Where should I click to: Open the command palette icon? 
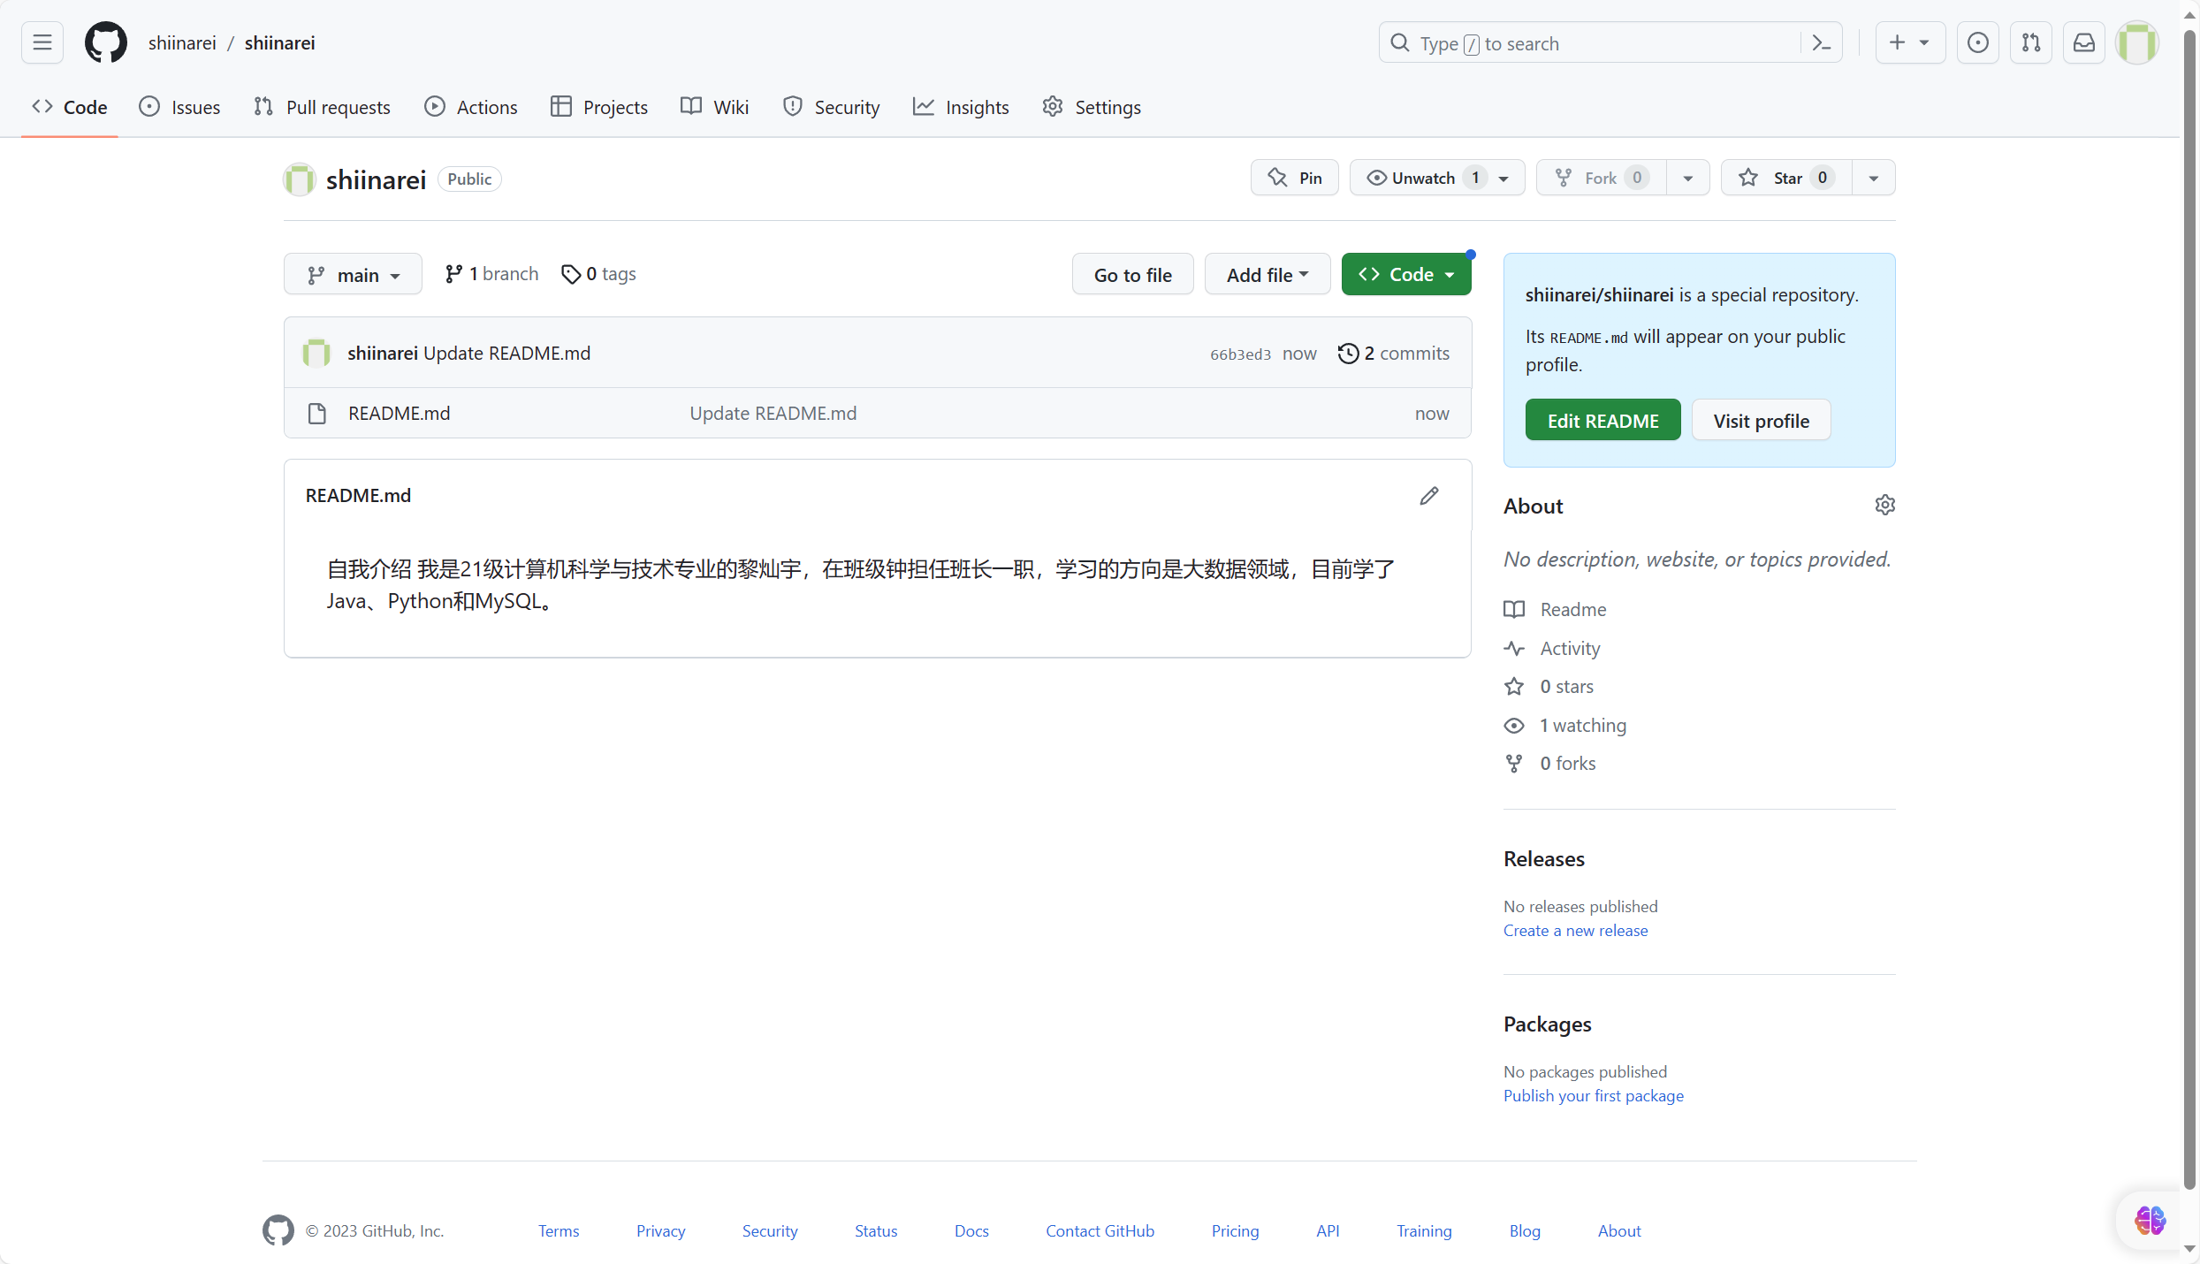(1821, 42)
